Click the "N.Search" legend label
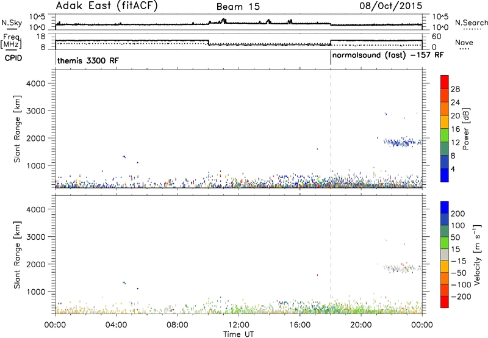This screenshot has width=488, height=338. click(x=471, y=23)
